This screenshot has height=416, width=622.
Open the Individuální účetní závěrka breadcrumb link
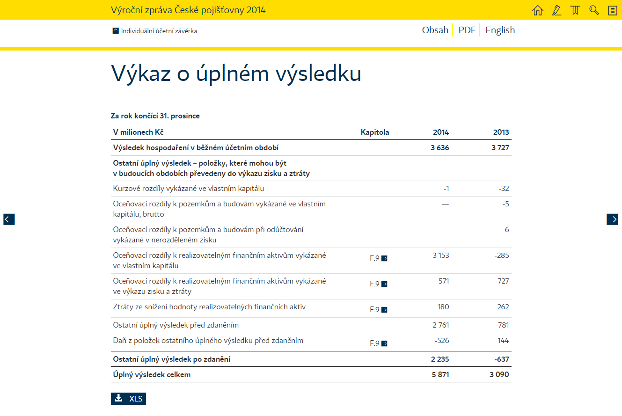159,31
